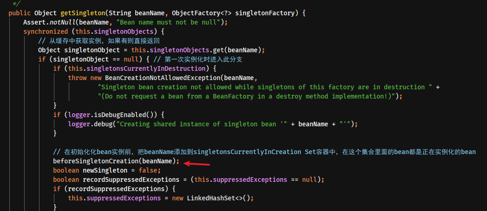Click the "Singleton bean creation not allowed" string
The height and width of the screenshot is (211, 487).
click(x=265, y=87)
